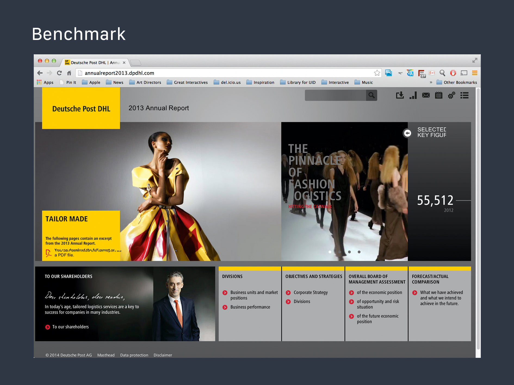
Task: Go back with the browser back arrow
Action: click(x=40, y=73)
